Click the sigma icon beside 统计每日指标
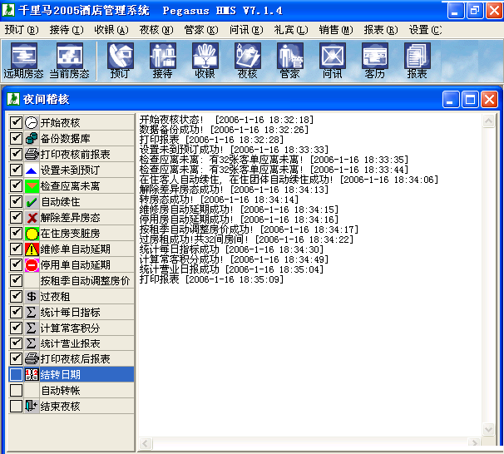This screenshot has width=504, height=454. (32, 312)
